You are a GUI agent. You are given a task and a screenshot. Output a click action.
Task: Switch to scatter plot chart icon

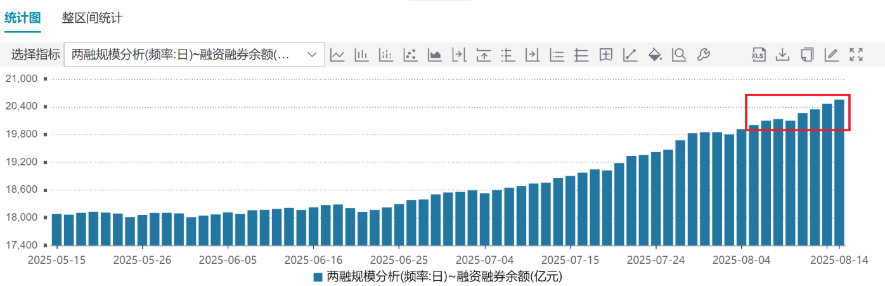pyautogui.click(x=410, y=55)
